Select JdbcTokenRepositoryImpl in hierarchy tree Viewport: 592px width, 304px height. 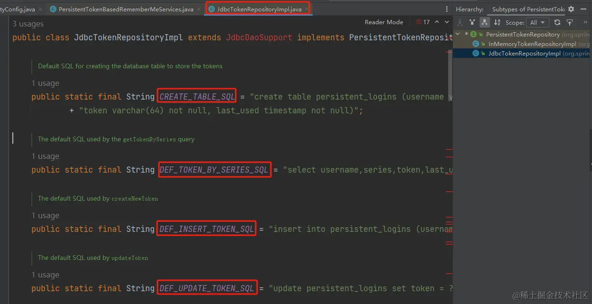[x=525, y=53]
